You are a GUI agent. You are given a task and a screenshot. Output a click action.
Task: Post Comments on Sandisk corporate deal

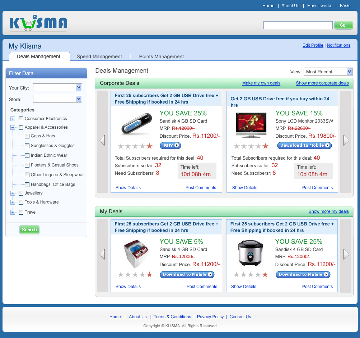click(201, 188)
